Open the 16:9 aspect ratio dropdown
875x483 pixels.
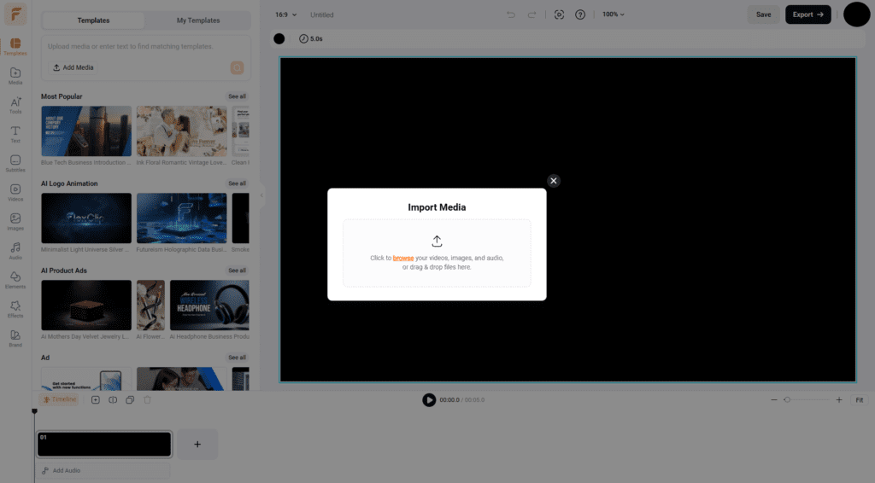pos(285,15)
